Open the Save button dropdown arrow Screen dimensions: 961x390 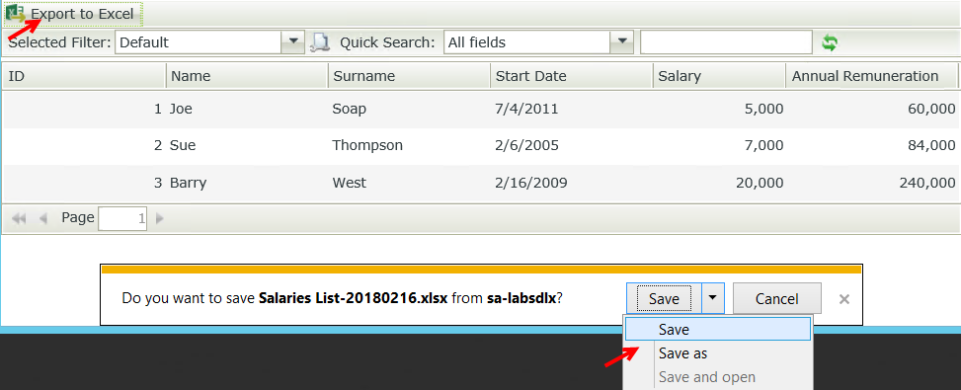click(712, 298)
